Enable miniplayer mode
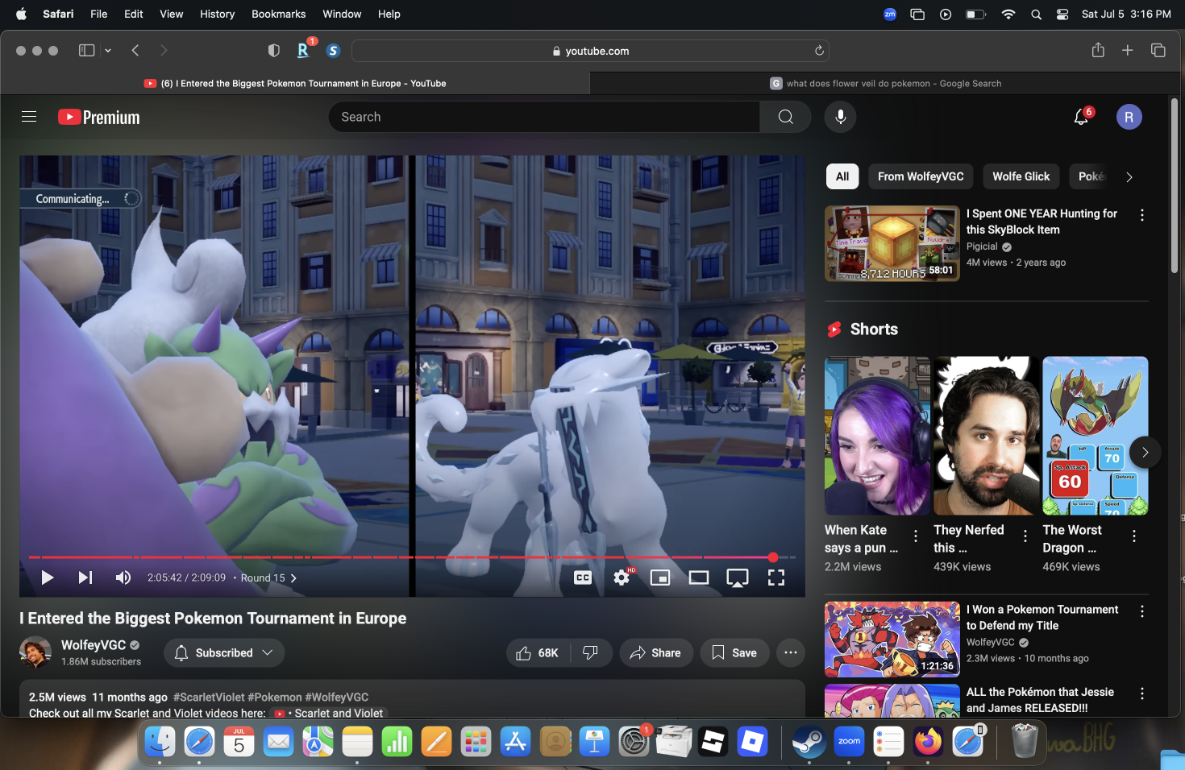Screen dimensions: 1185x770 (x=660, y=577)
